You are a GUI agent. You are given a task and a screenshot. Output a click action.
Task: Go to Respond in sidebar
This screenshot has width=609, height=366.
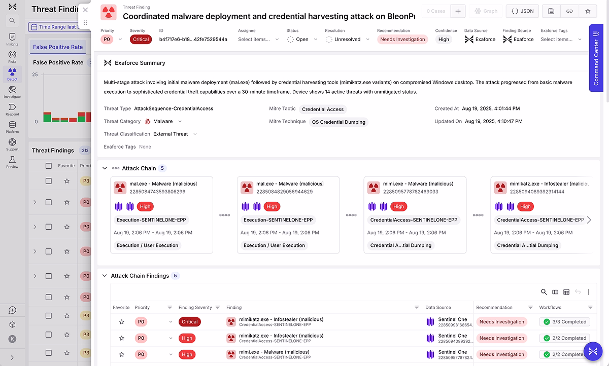coord(12,109)
